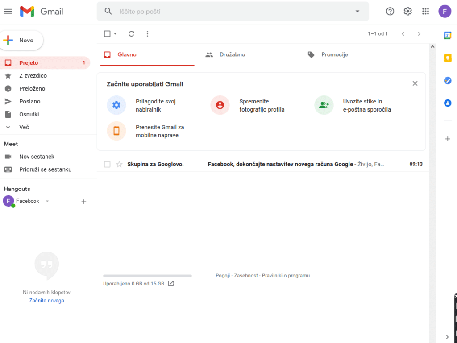457x343 pixels.
Task: Compose a message with the Novo button
Action: point(21,40)
